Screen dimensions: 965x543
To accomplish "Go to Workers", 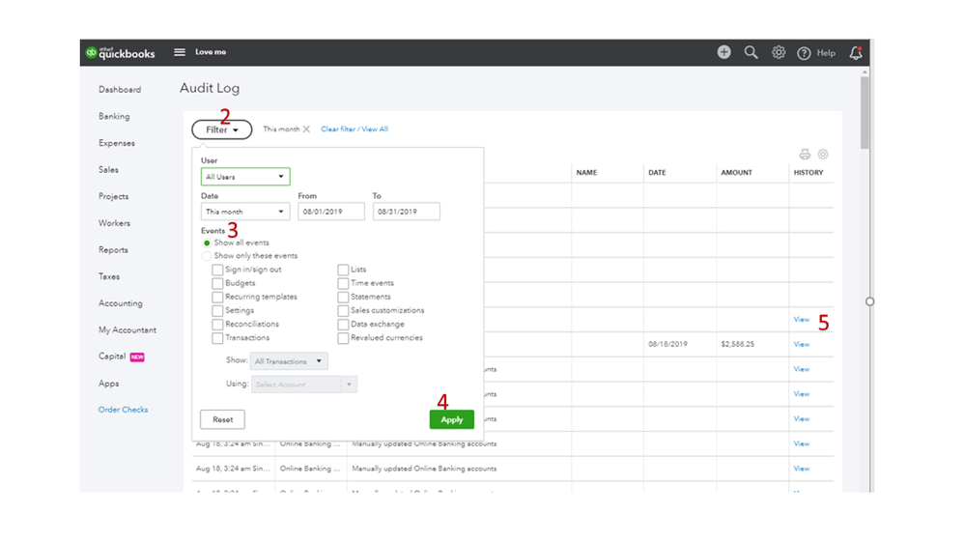I will click(115, 223).
